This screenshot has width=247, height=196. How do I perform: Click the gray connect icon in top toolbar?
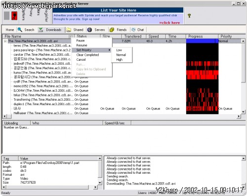coord(6,16)
